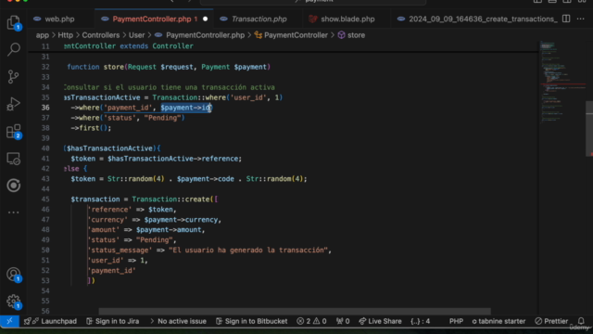593x334 pixels.
Task: Click the unsaved dot on PaymentController.php tab
Action: (x=205, y=19)
